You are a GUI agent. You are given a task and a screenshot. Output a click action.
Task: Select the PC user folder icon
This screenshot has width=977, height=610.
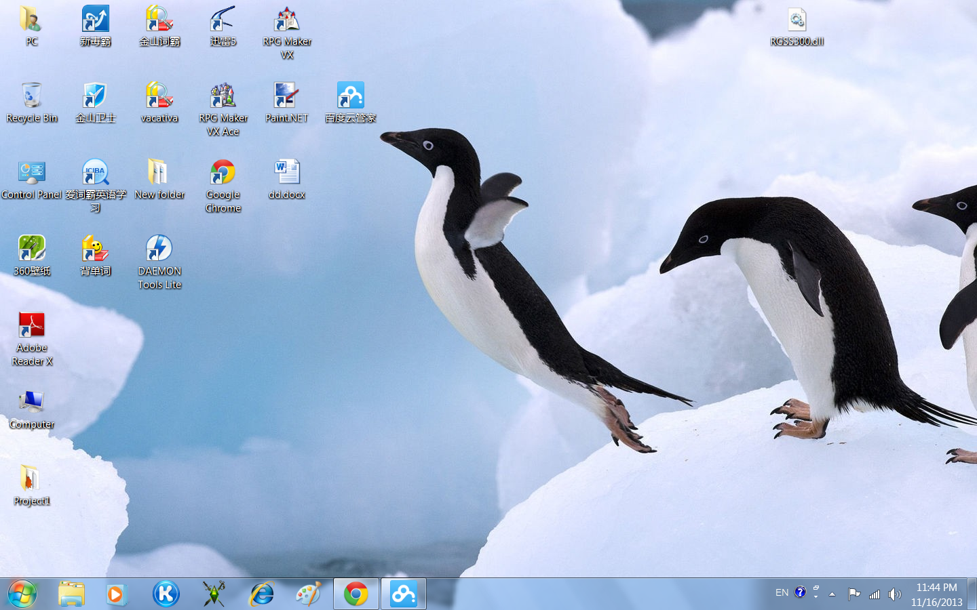pos(32,26)
